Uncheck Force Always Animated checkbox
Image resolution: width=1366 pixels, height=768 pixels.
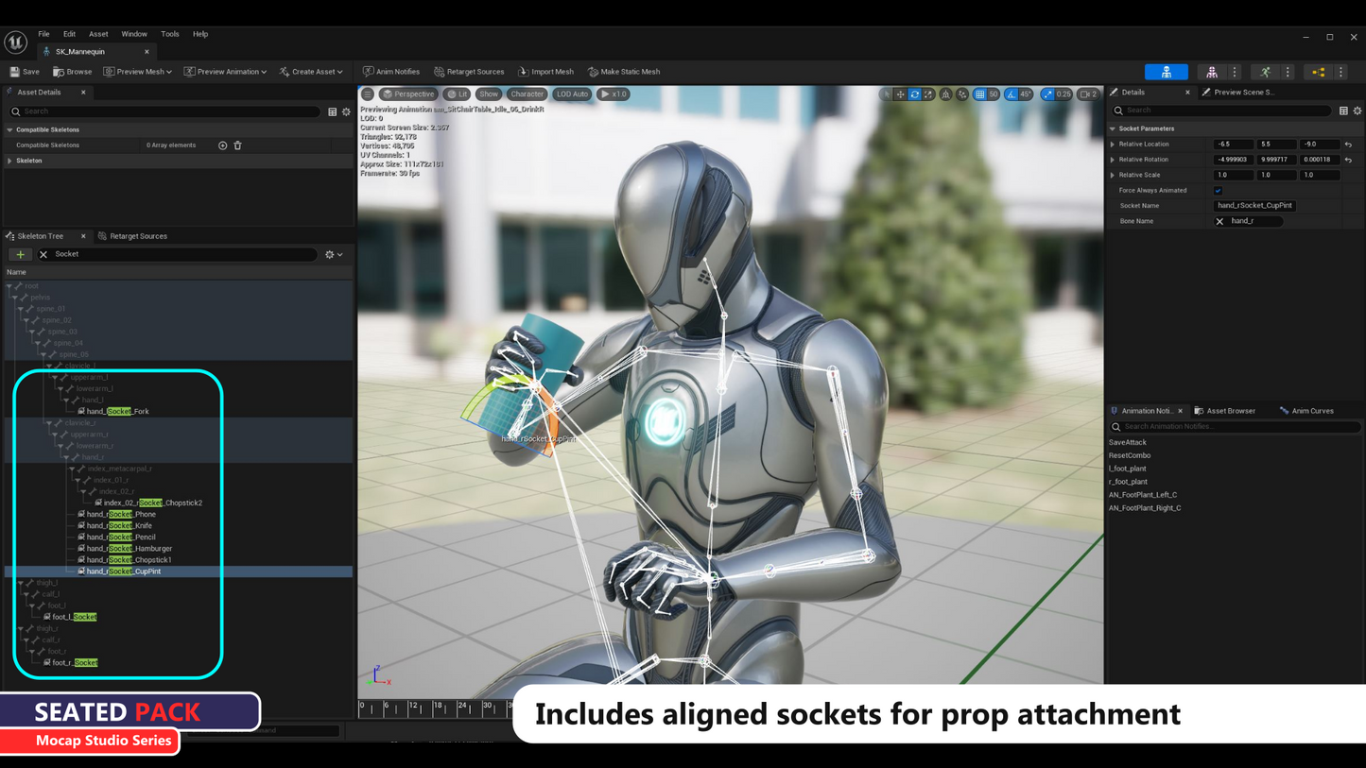[x=1218, y=191]
